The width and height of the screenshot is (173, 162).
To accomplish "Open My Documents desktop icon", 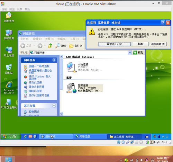I will (x=9, y=17).
